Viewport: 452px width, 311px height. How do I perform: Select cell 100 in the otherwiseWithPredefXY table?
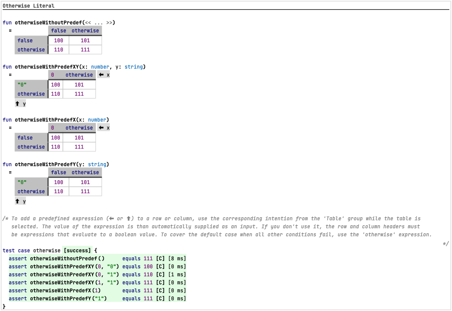click(x=56, y=85)
